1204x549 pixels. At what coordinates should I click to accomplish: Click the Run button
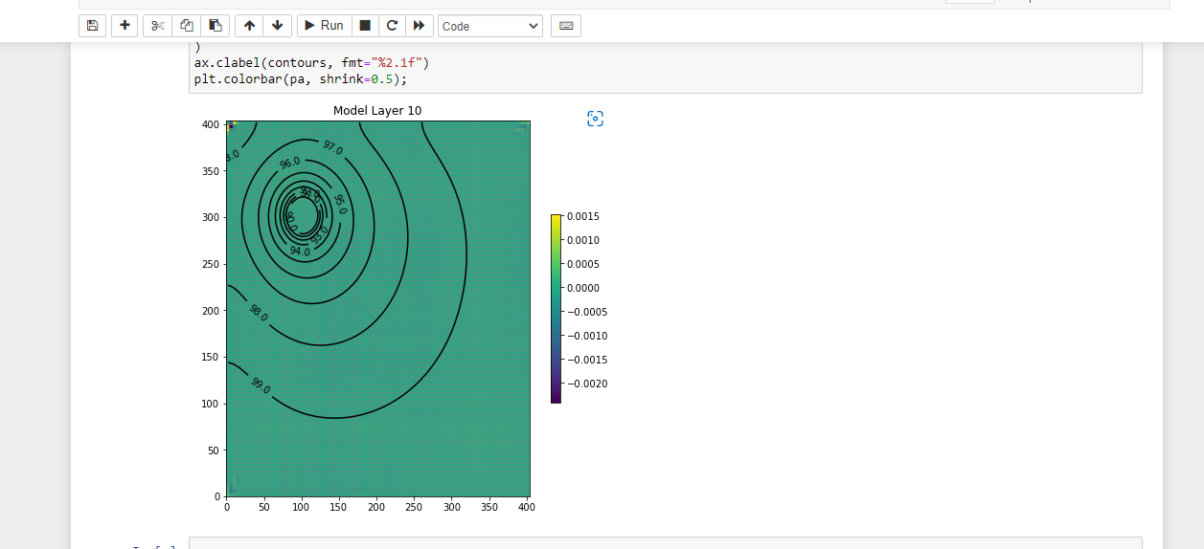(x=324, y=26)
